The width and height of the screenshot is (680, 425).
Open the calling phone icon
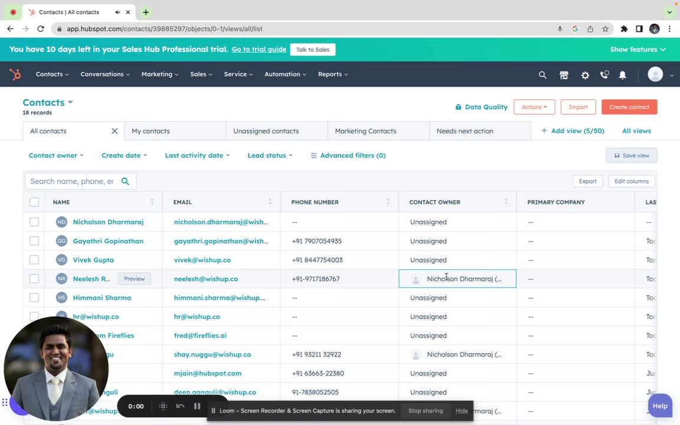click(x=604, y=74)
